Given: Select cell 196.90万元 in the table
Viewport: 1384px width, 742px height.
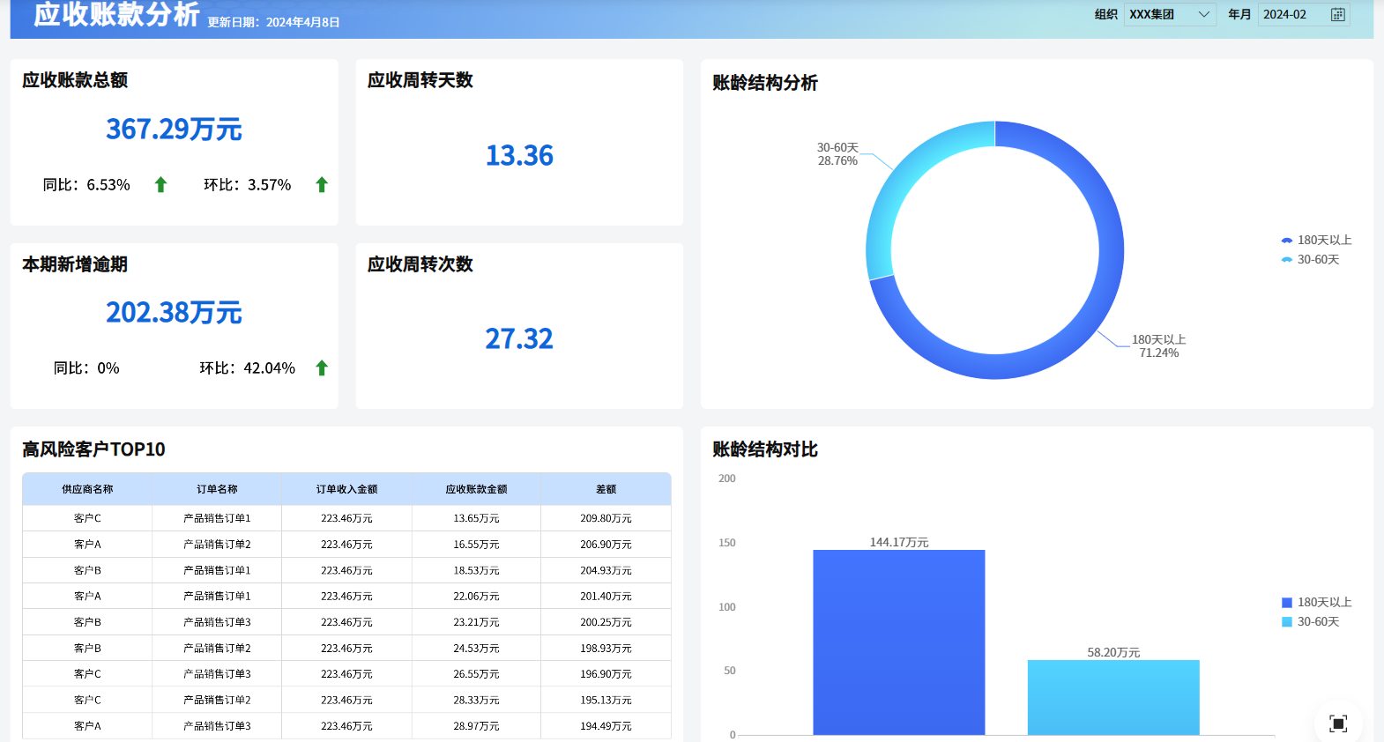Looking at the screenshot, I should tap(606, 674).
